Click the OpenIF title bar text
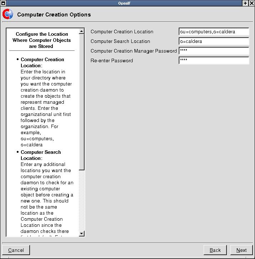This screenshot has height=259, width=255. point(127,3)
